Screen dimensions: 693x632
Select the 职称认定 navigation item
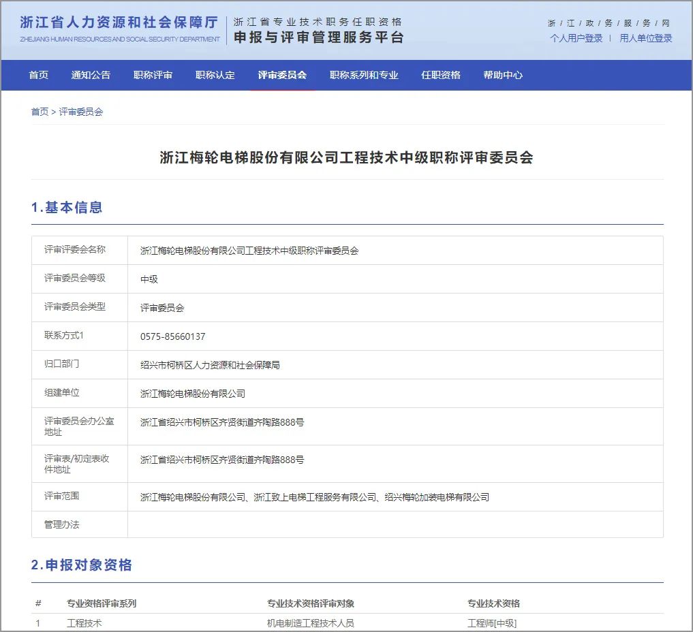[x=215, y=75]
